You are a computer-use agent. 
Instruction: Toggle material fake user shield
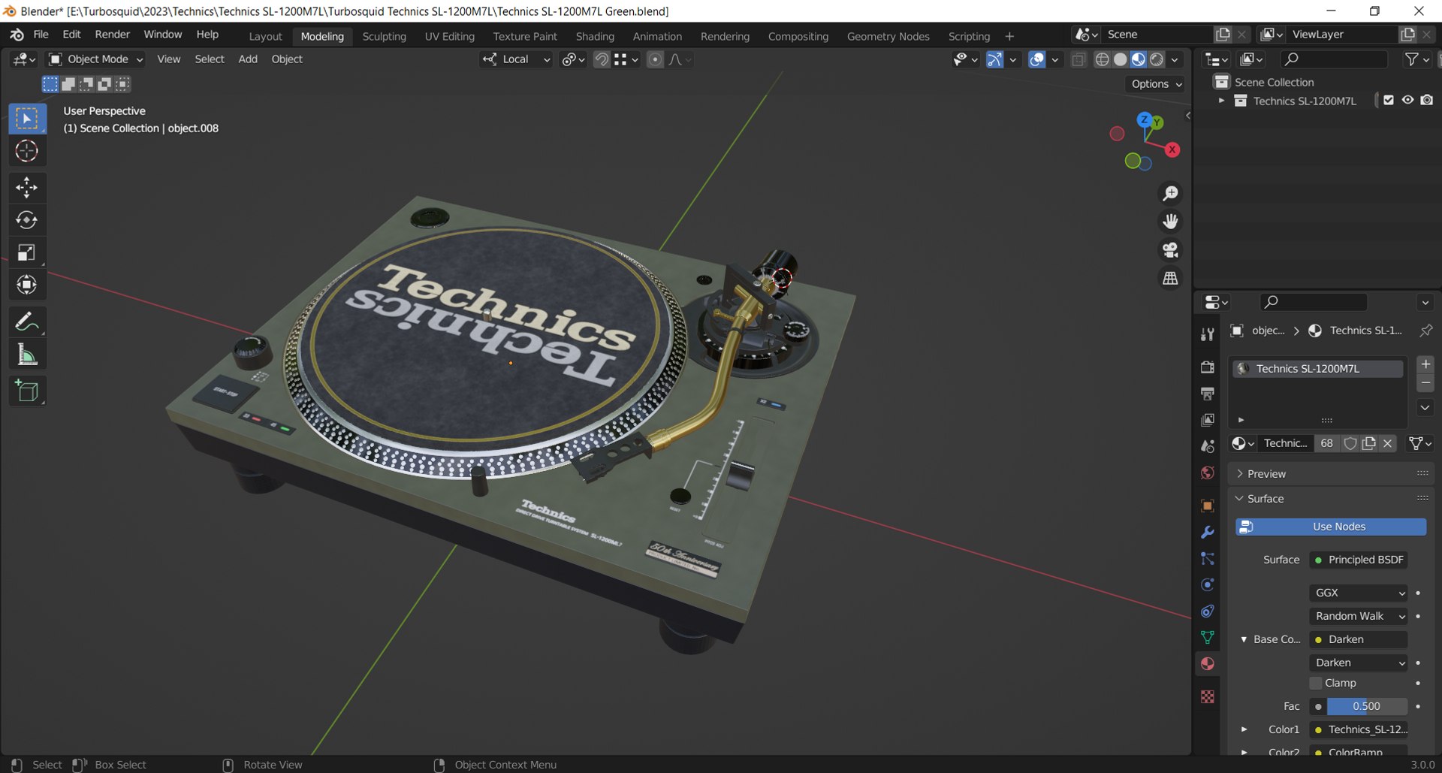coord(1350,443)
